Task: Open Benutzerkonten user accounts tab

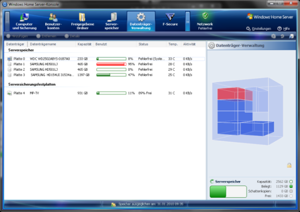Action: click(53, 21)
